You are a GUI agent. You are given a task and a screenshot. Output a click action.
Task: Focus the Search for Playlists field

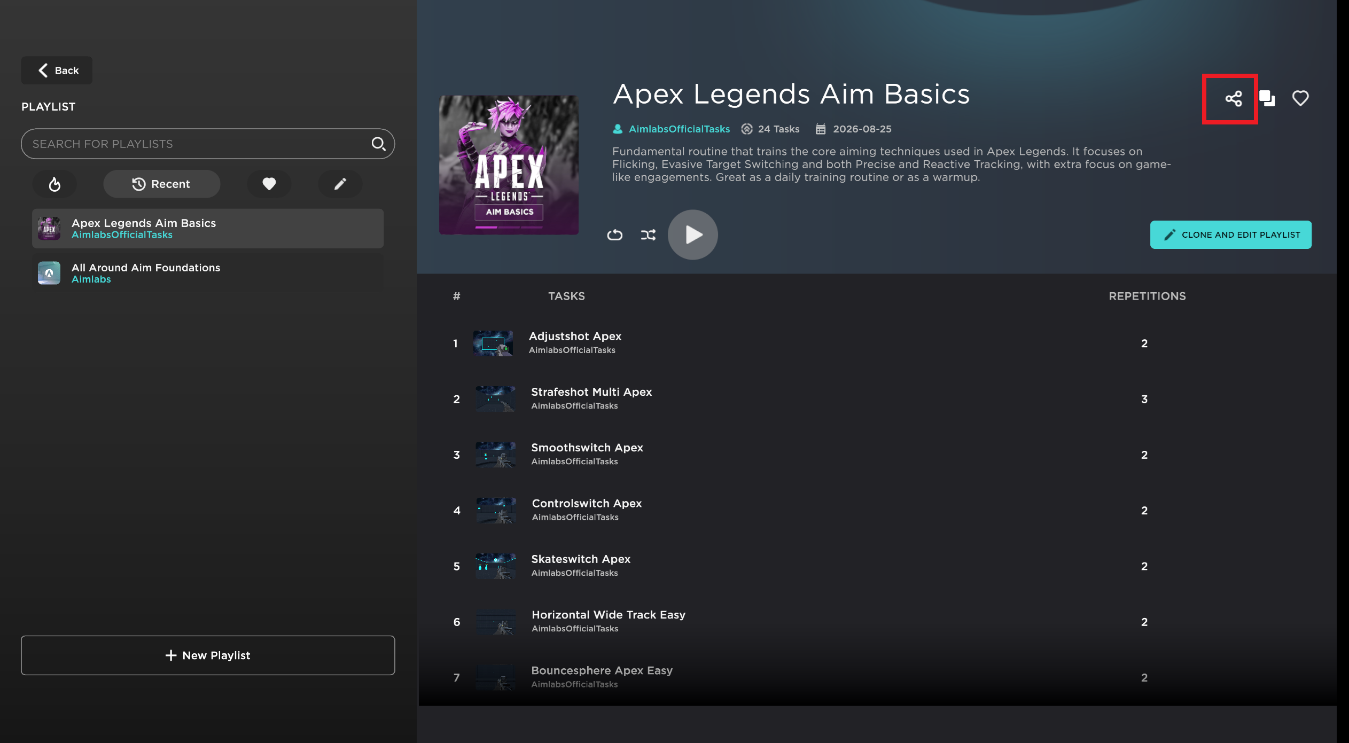pos(208,144)
